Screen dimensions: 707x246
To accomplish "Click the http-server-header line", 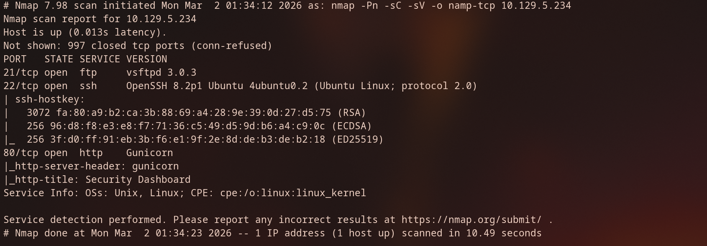I will (x=91, y=166).
